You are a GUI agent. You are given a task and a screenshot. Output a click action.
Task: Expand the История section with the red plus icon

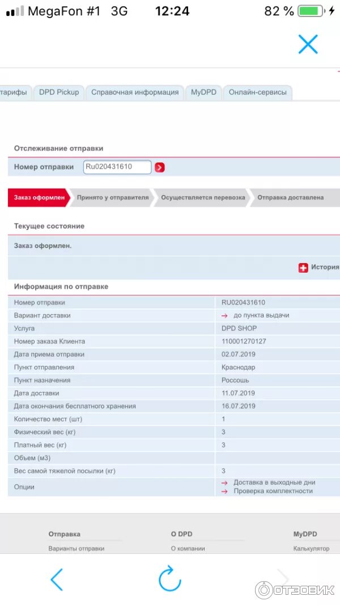[303, 268]
